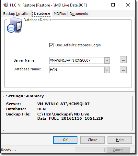Browse servers with the ellipsis button beside Server Name
The image size is (138, 156).
(123, 60)
